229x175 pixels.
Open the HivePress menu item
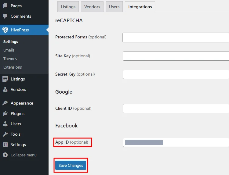[x=24, y=30]
